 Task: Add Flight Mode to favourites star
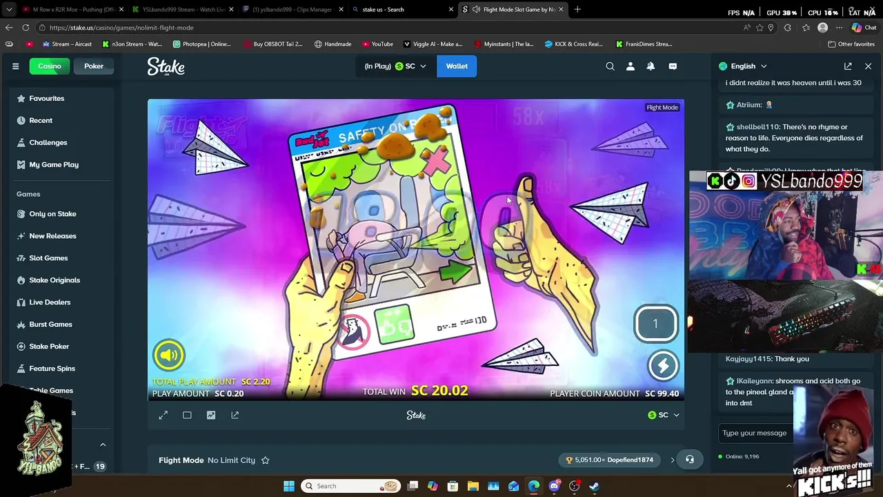(x=265, y=460)
